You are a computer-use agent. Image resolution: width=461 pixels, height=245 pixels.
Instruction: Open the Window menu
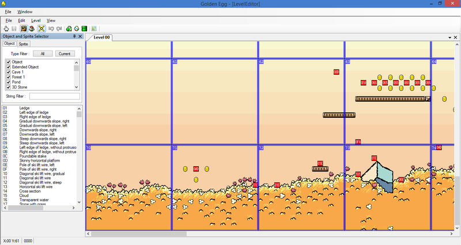click(x=25, y=12)
